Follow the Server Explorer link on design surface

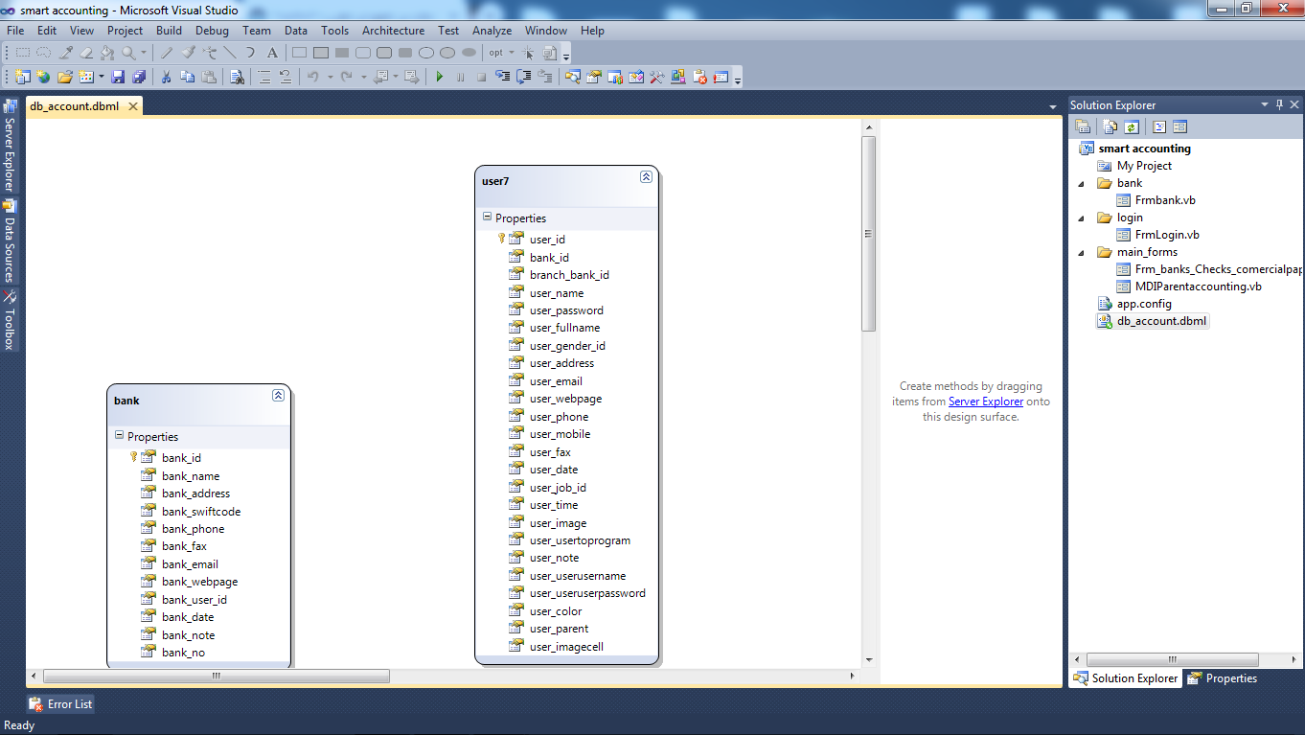coord(985,402)
